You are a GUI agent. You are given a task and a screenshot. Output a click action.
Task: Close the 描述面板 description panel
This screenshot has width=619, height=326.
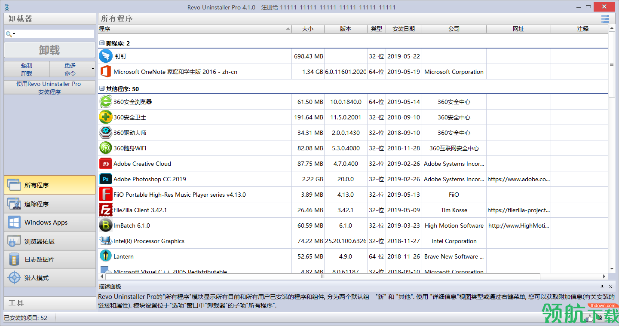click(610, 286)
